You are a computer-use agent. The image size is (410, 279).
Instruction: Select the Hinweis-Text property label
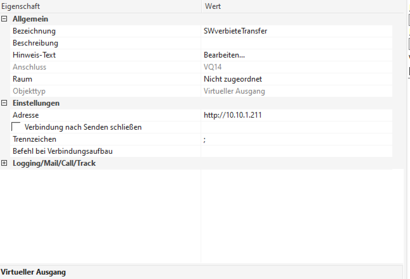34,55
